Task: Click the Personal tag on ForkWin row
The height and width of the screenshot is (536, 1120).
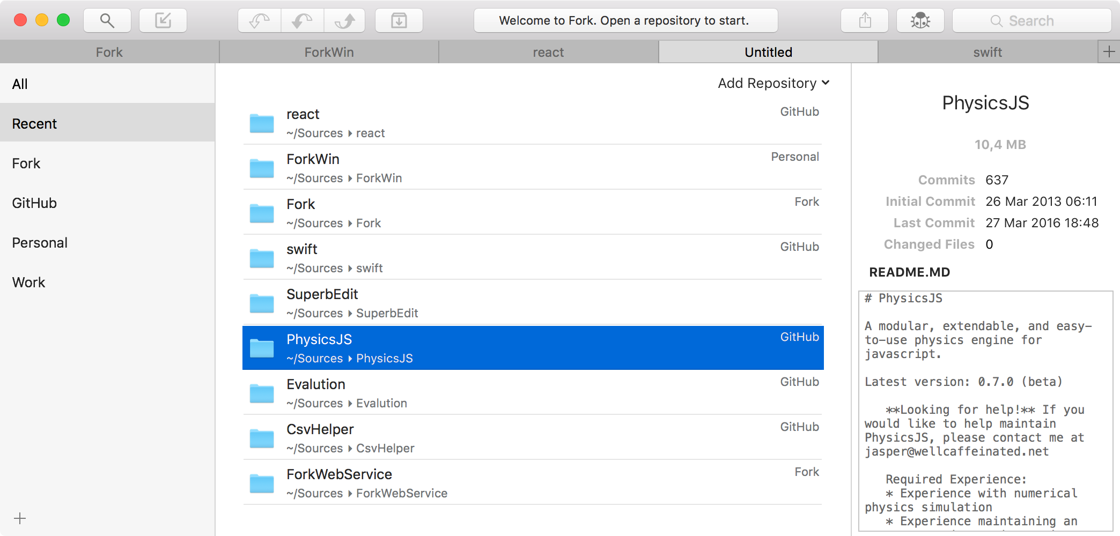Action: 795,157
